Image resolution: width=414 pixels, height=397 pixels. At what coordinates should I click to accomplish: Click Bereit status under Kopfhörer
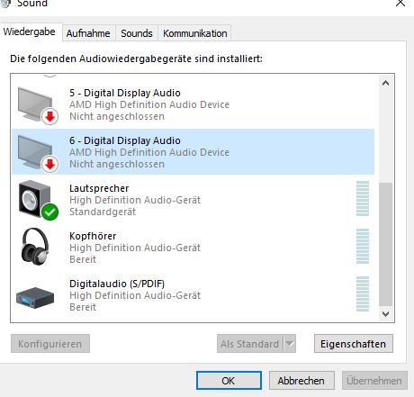click(83, 259)
